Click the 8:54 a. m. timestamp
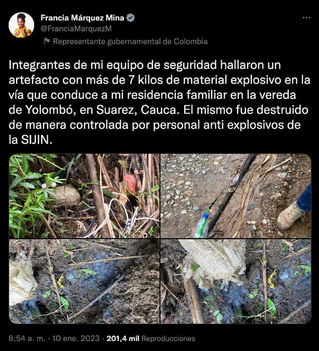This screenshot has height=351, width=319. [27, 338]
